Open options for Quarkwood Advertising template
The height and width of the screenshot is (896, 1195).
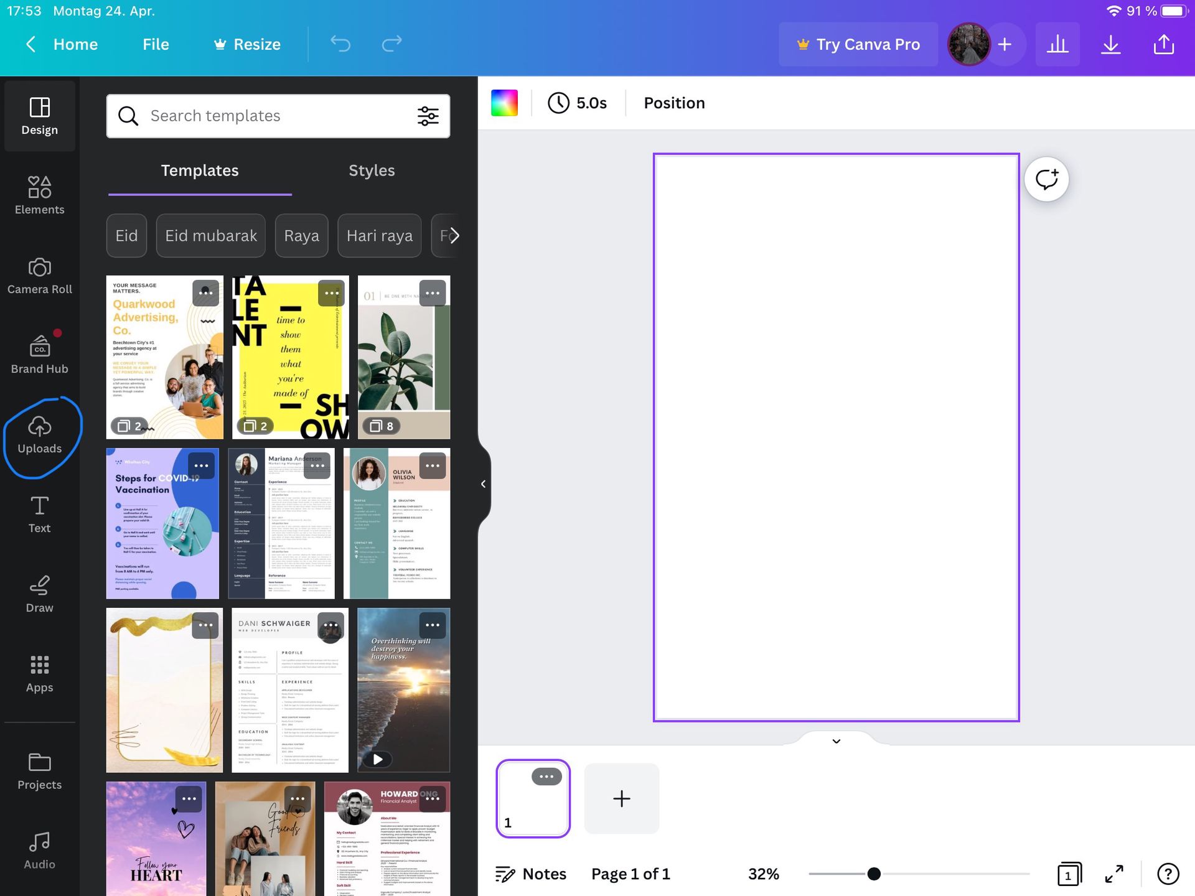205,293
